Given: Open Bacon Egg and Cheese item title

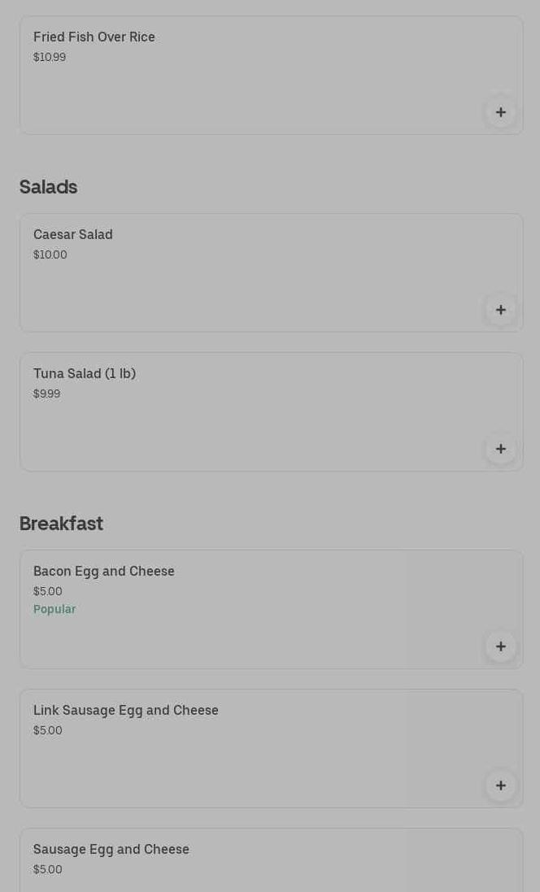Looking at the screenshot, I should (x=104, y=571).
